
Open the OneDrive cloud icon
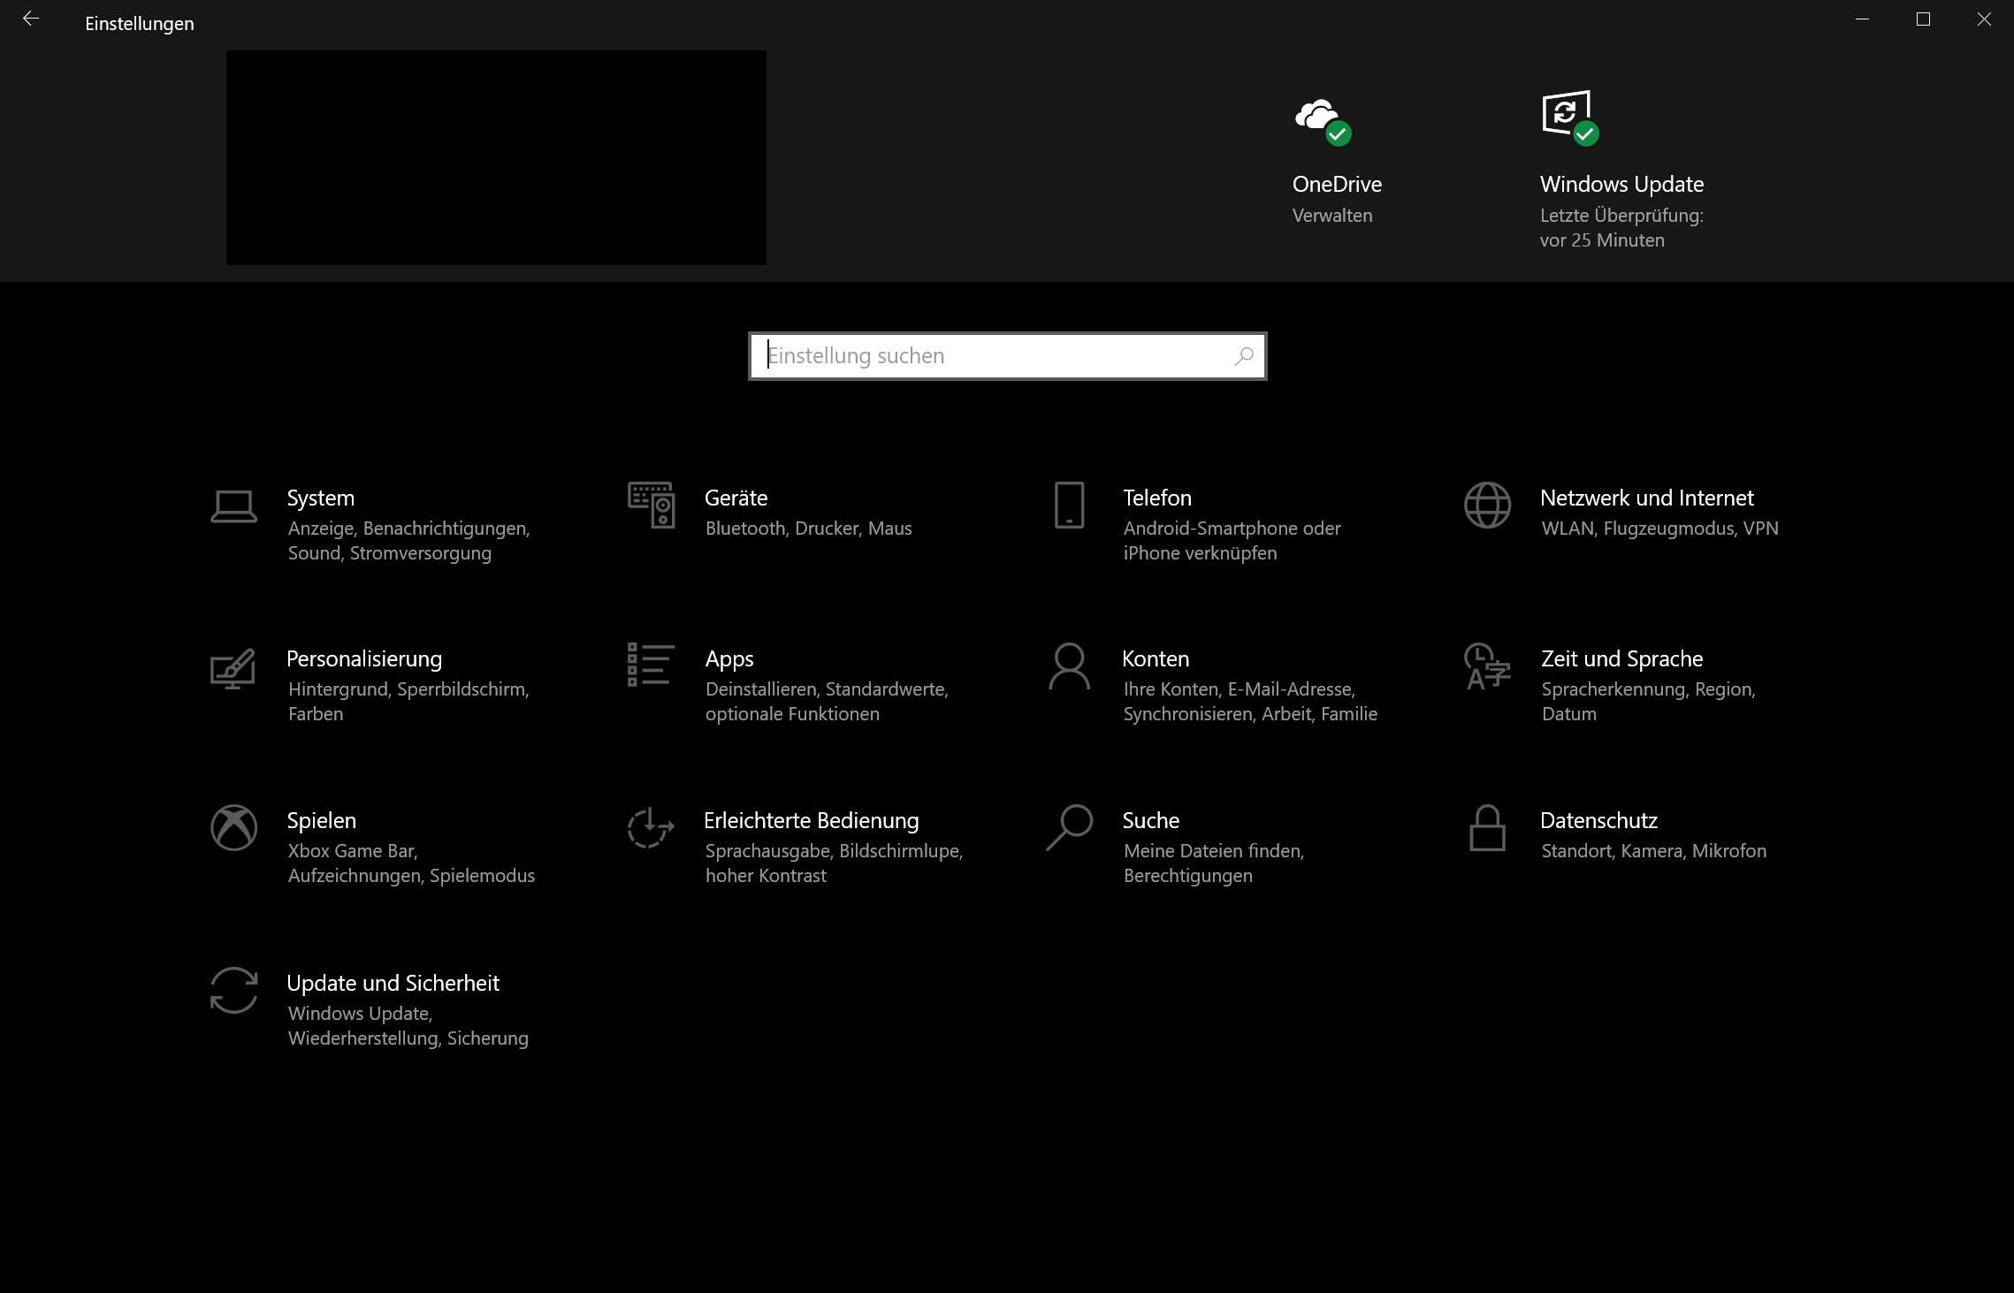1323,121
